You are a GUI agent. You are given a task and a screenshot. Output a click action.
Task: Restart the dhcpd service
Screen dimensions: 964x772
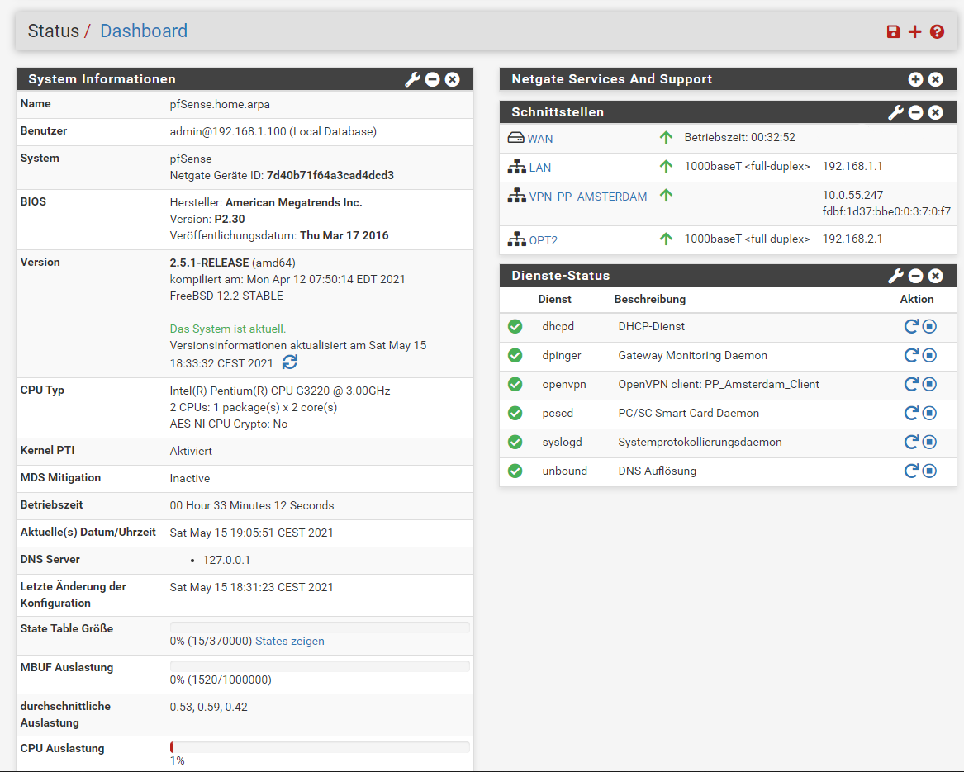[911, 327]
